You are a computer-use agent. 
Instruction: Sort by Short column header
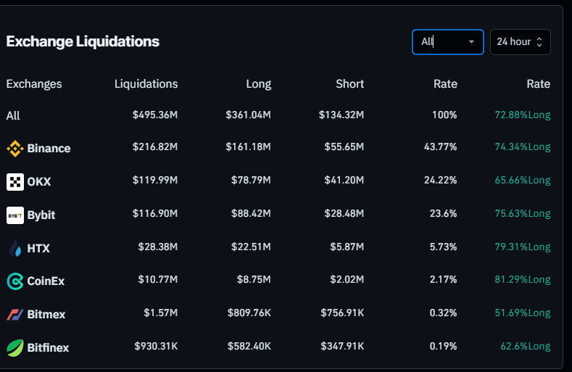(x=349, y=84)
